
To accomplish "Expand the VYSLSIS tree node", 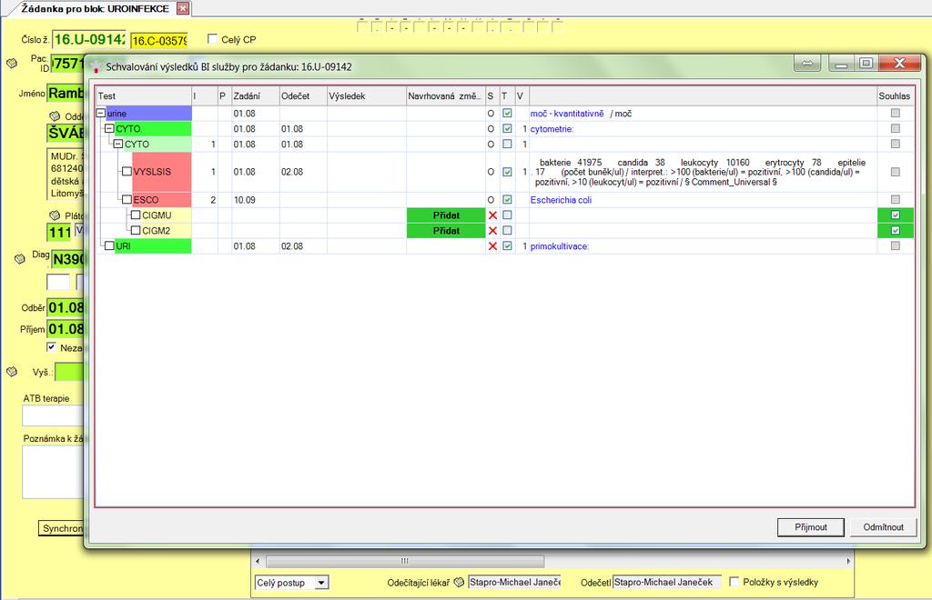I will (x=127, y=172).
